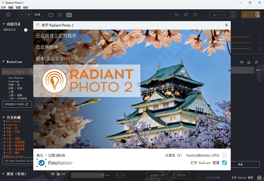Copy the computer ID with the clipboard icon
264x181 pixels.
pos(225,155)
